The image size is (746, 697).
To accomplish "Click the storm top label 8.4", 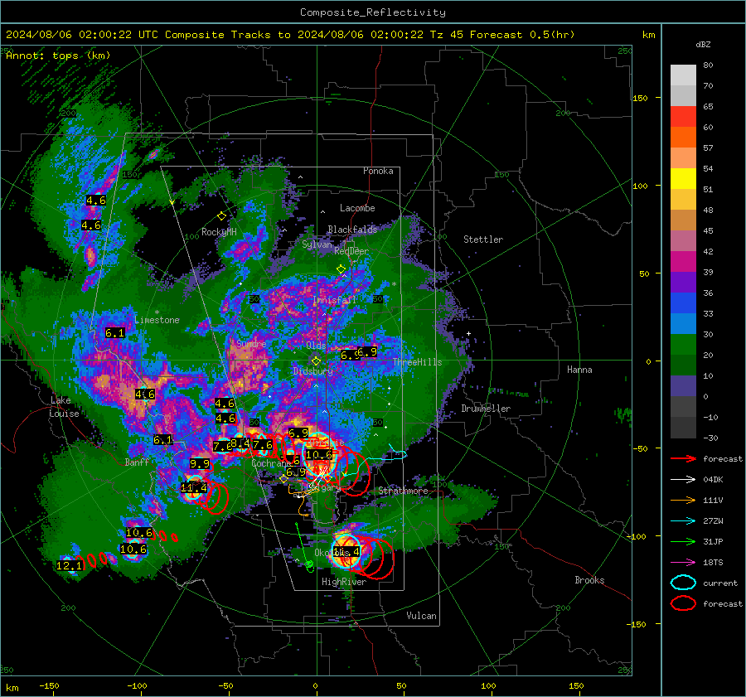I will pos(240,443).
